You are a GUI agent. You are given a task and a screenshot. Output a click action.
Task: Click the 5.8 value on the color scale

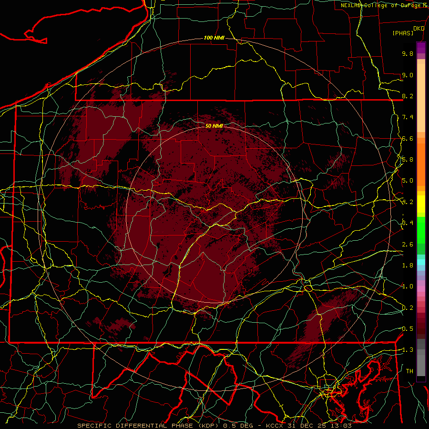(408, 160)
